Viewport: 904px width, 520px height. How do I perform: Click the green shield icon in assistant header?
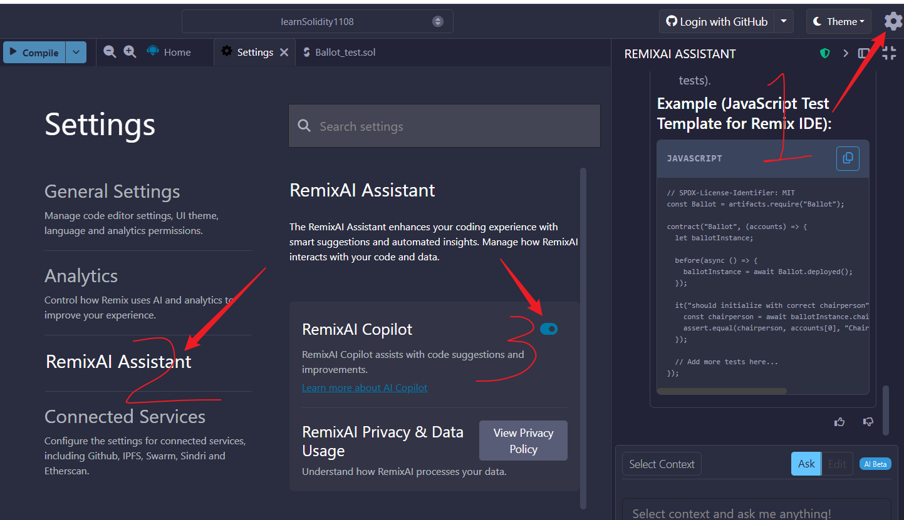(825, 54)
